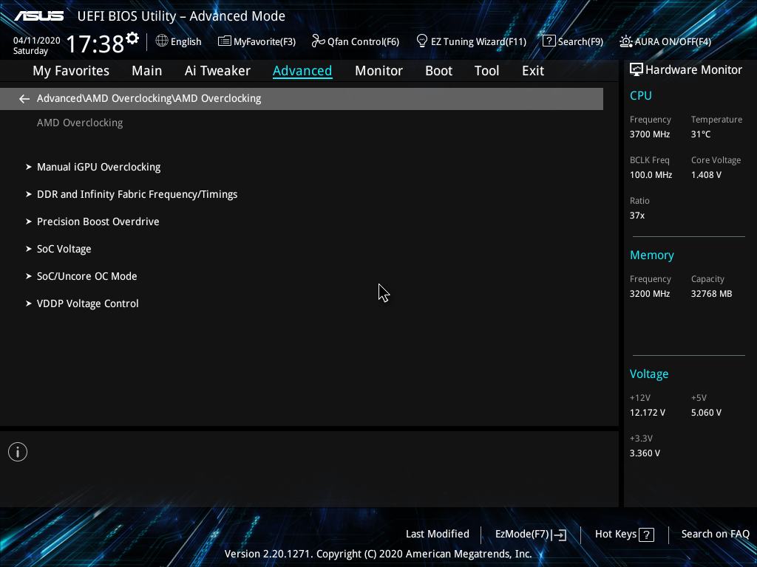Launch EZ Tuning Wizard(F11) label
Image resolution: width=757 pixels, height=567 pixels.
tap(478, 41)
